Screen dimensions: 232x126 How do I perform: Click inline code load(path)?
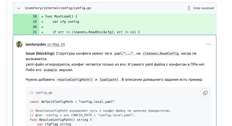109,80
